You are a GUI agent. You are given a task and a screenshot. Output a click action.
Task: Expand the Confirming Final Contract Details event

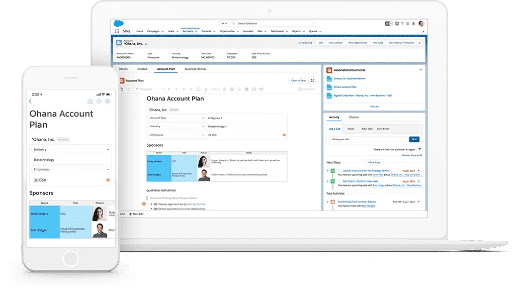pyautogui.click(x=327, y=202)
